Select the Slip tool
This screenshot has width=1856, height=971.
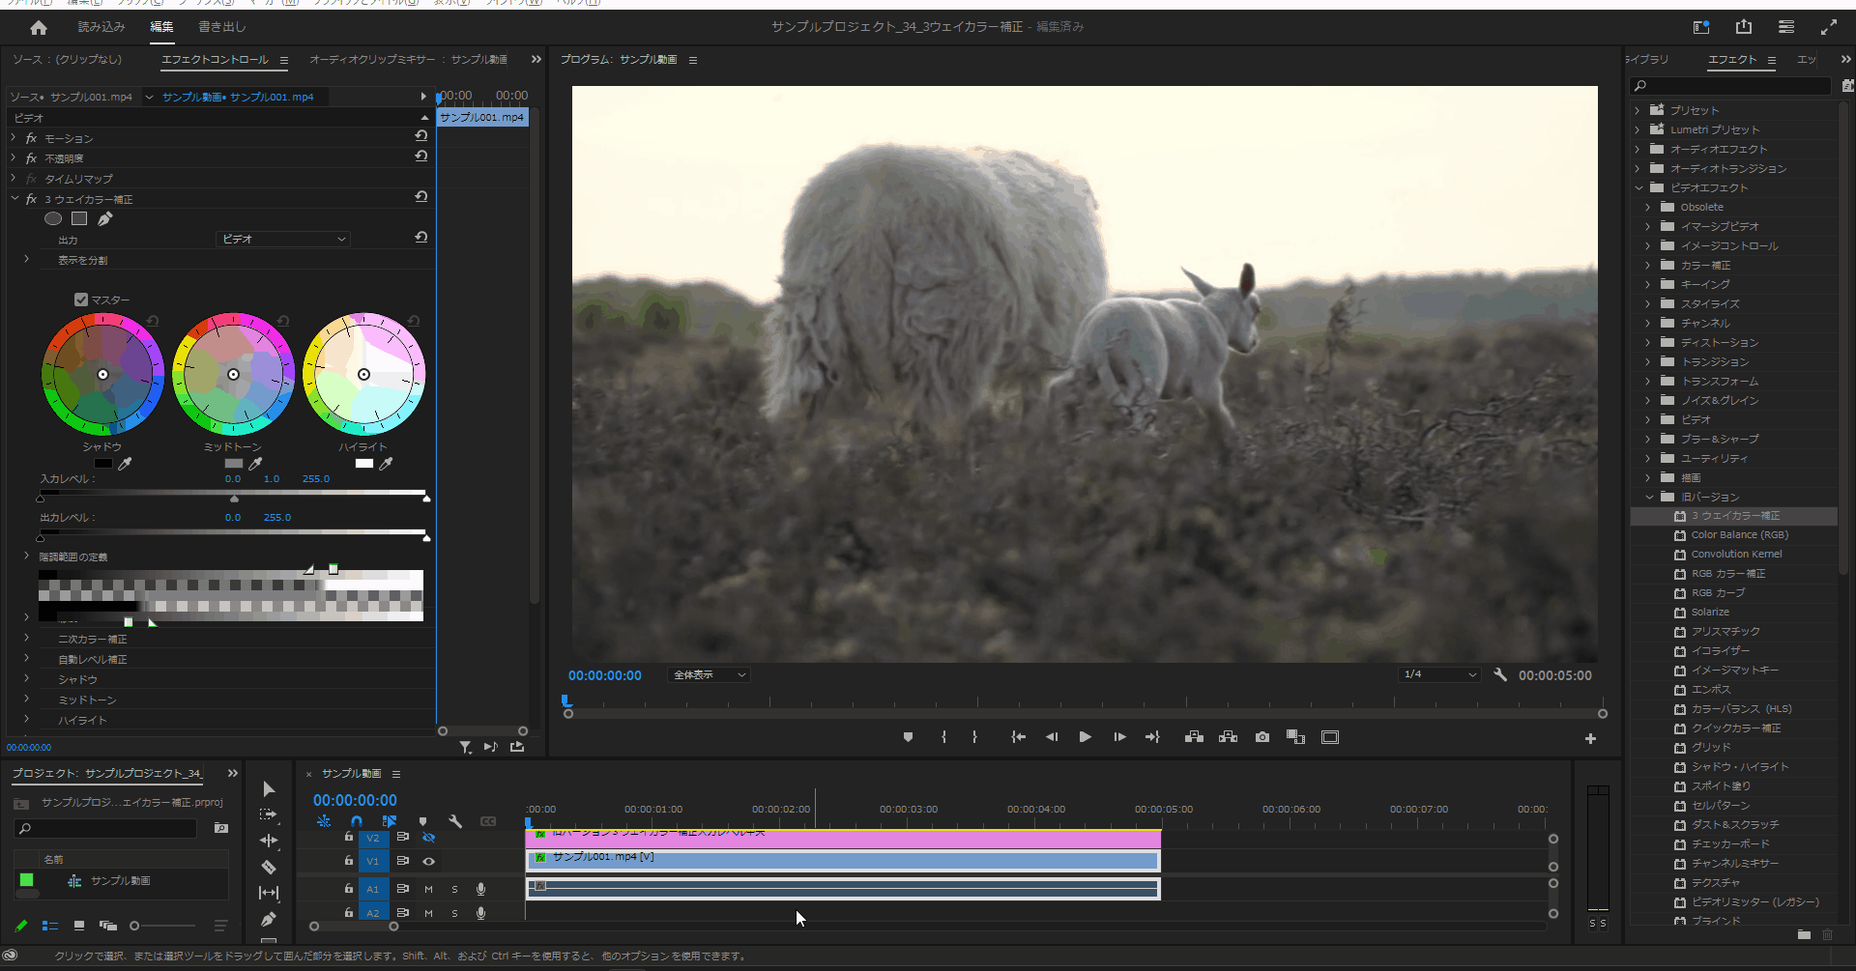click(x=269, y=893)
